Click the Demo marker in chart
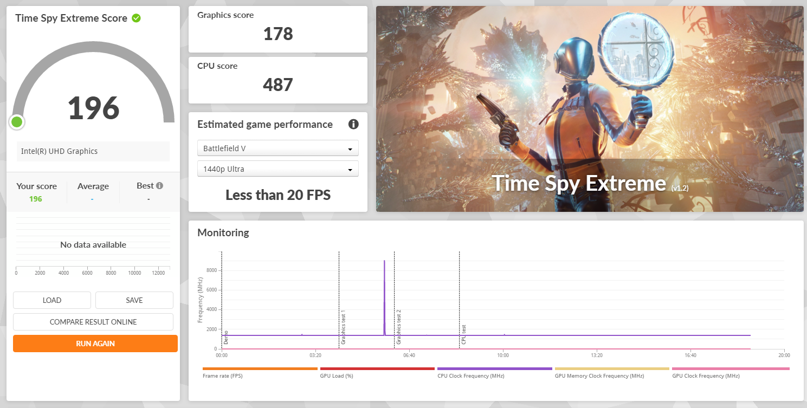Viewport: 807px width, 408px height. [225, 338]
